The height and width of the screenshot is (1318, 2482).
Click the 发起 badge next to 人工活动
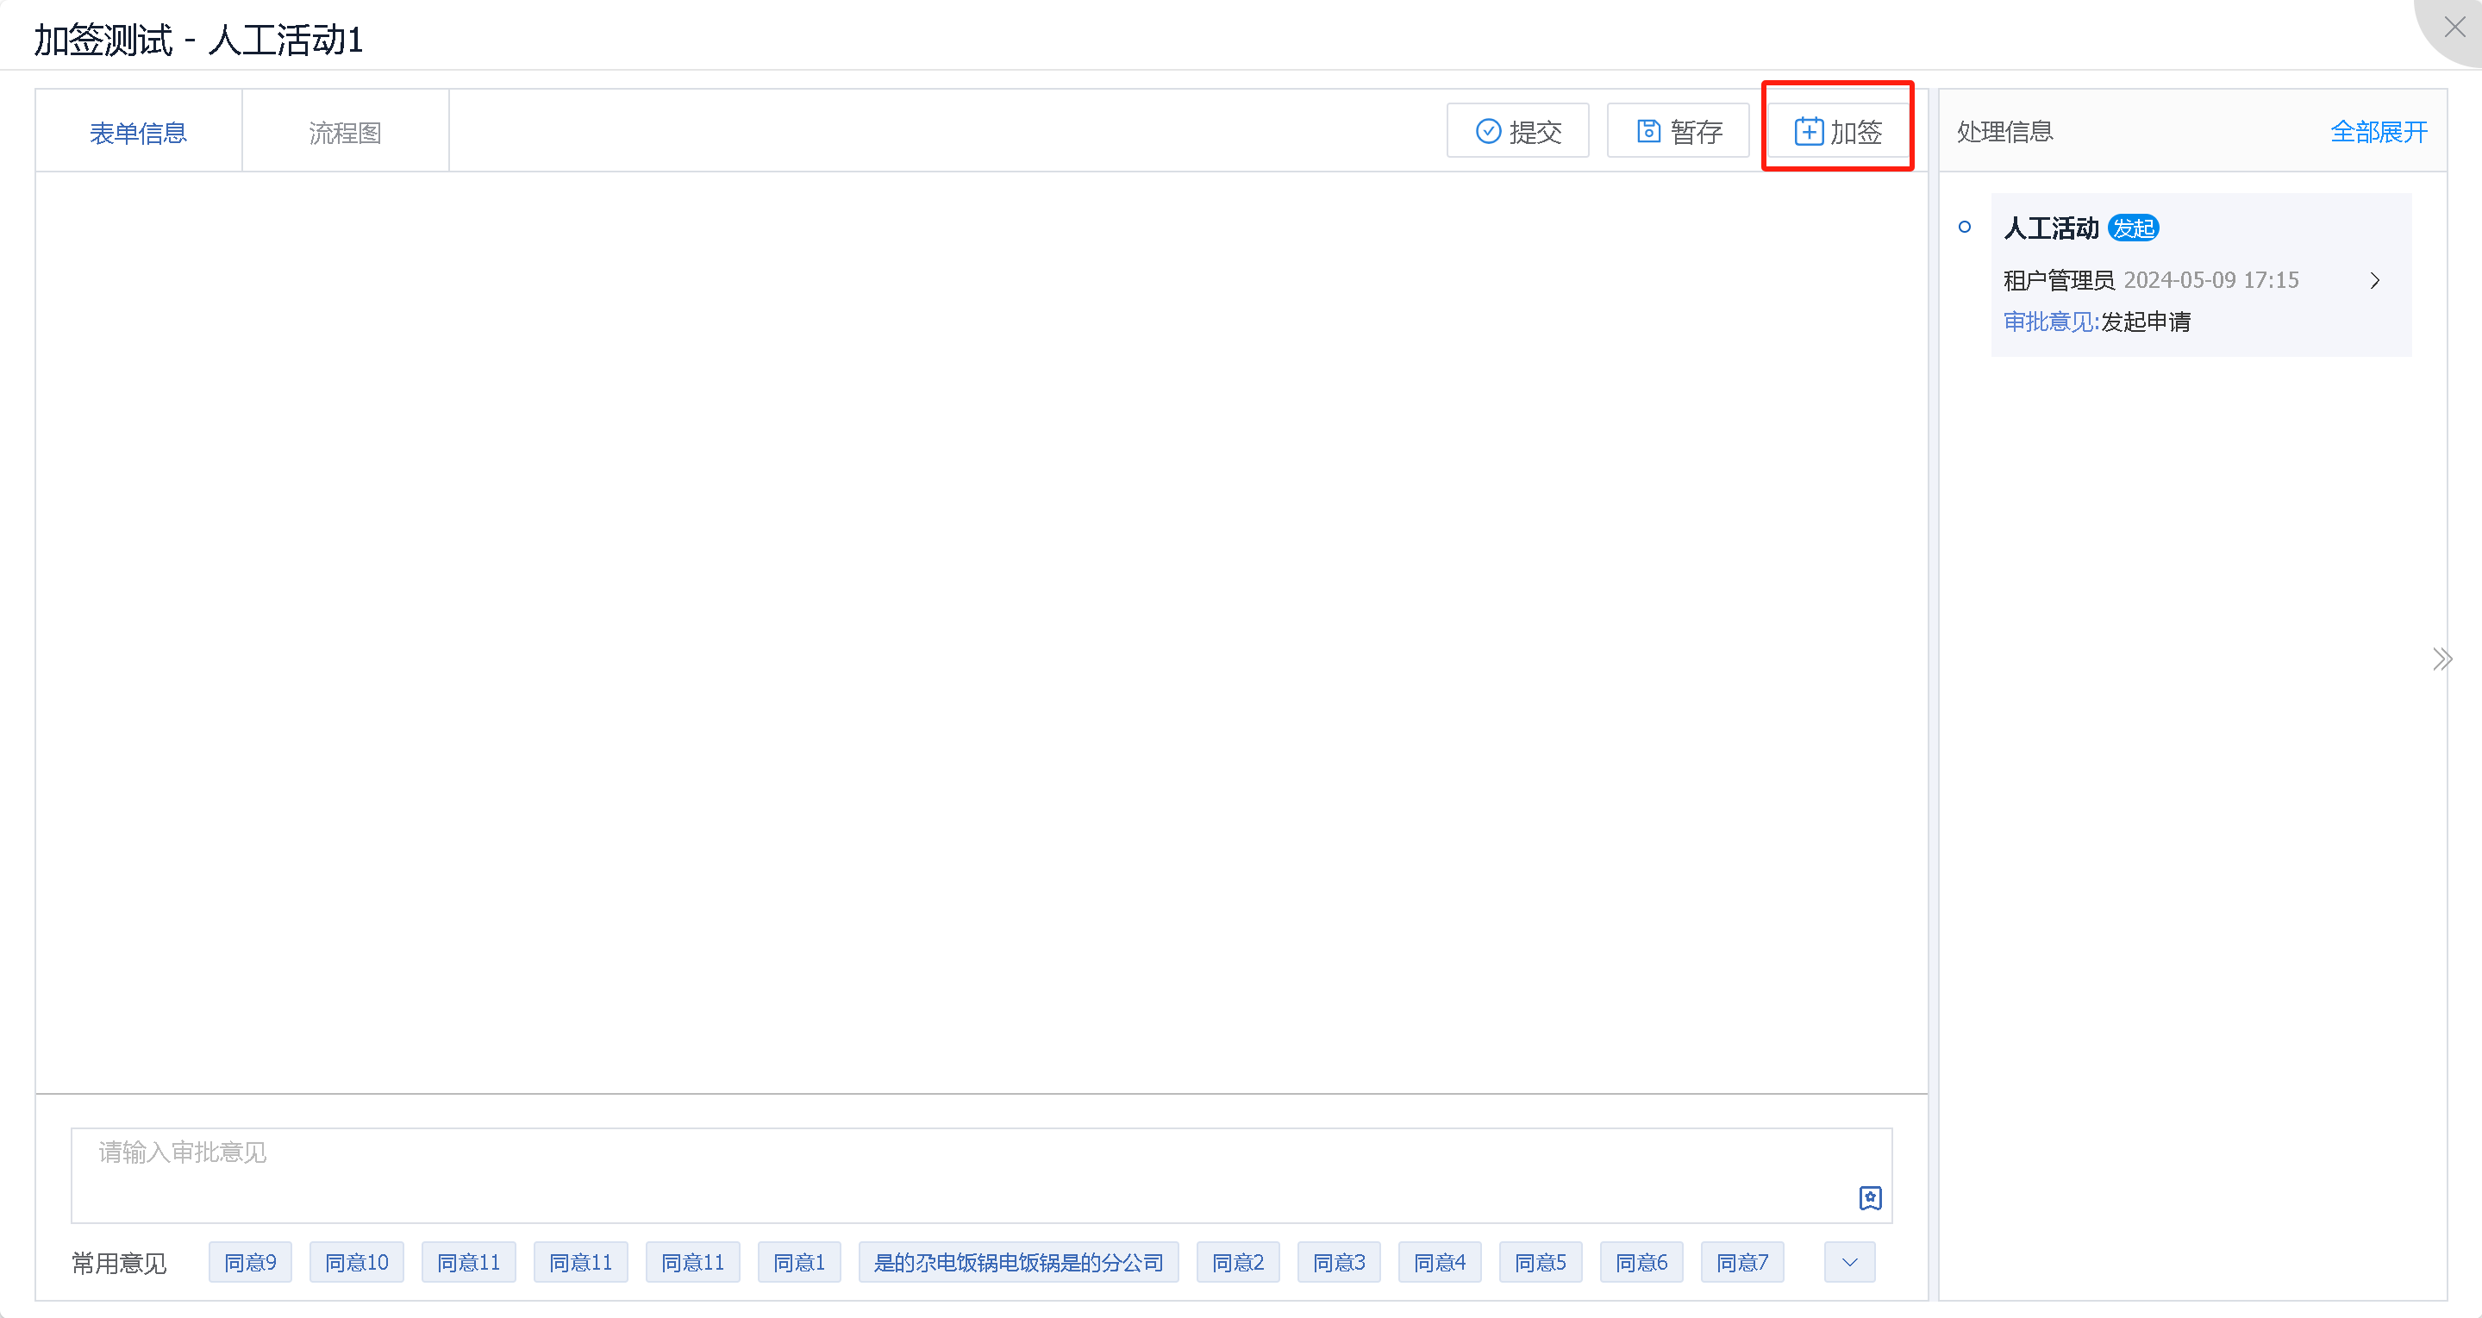tap(2133, 228)
